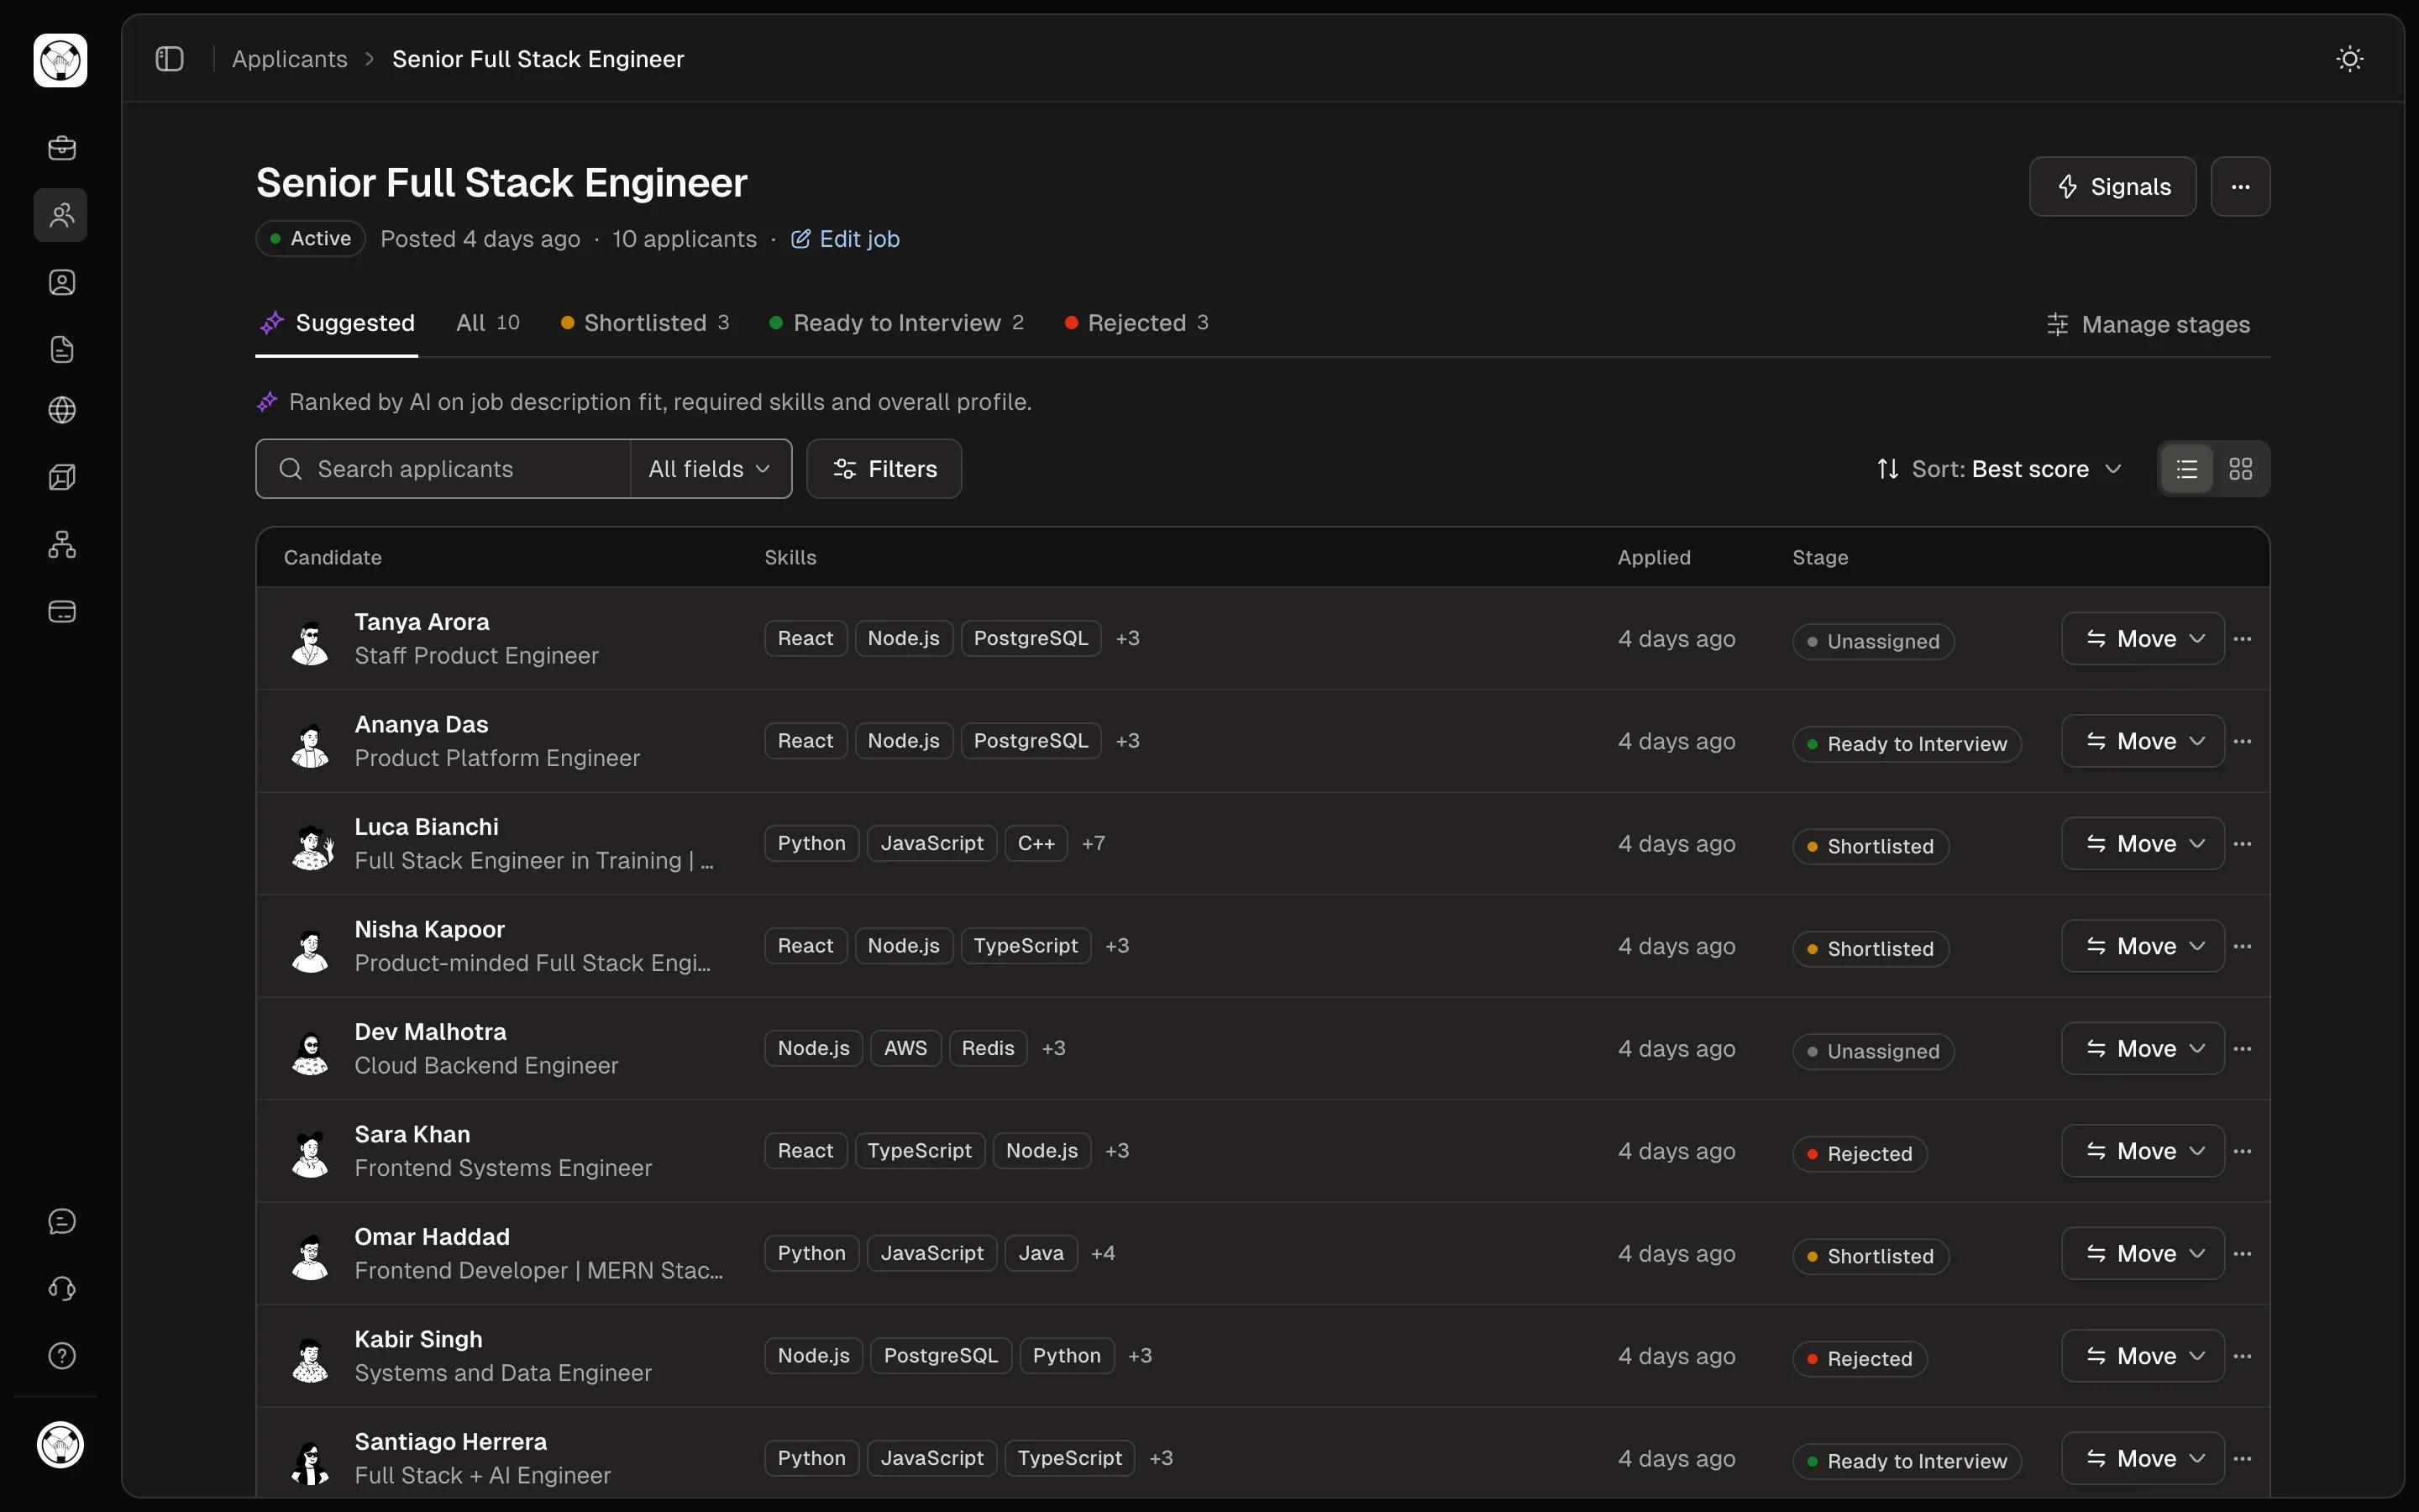Image resolution: width=2419 pixels, height=1512 pixels.
Task: Open the billing card icon in sidebar
Action: [x=62, y=612]
